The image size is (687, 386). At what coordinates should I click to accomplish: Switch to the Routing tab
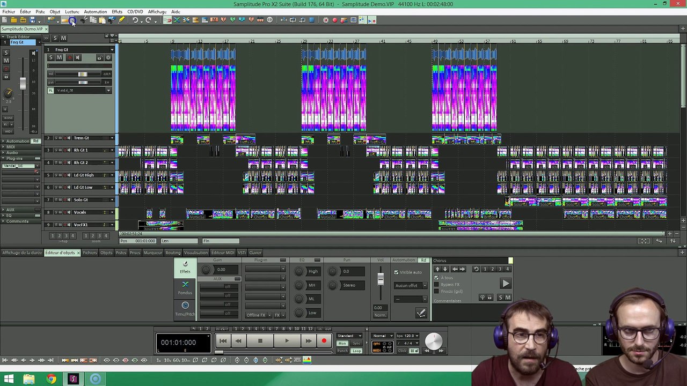coord(173,253)
